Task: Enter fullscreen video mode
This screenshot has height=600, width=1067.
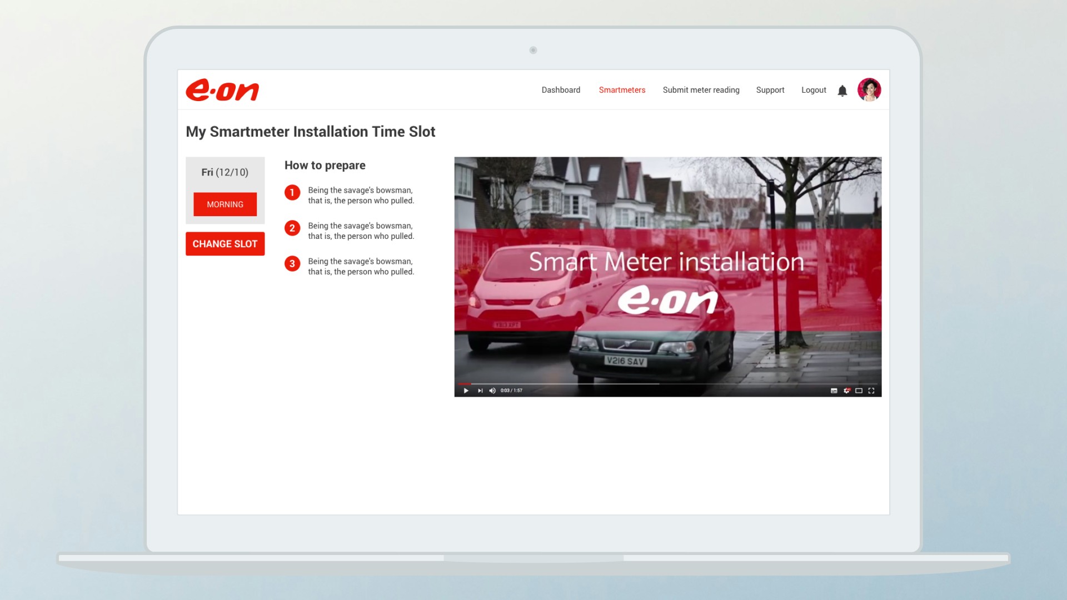Action: coord(871,391)
